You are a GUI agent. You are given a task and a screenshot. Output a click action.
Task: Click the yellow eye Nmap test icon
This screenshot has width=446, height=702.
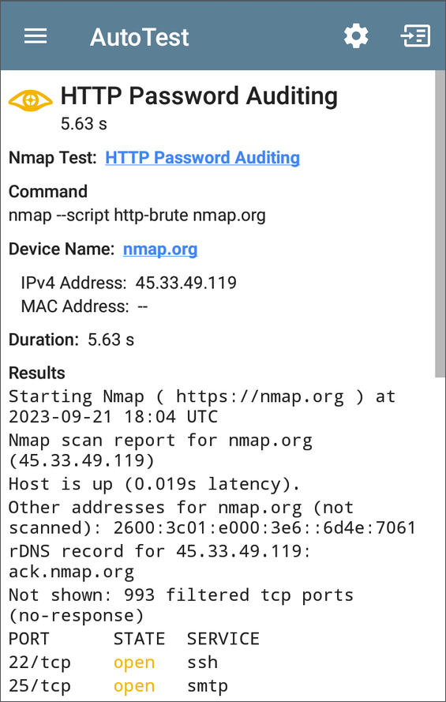(31, 99)
